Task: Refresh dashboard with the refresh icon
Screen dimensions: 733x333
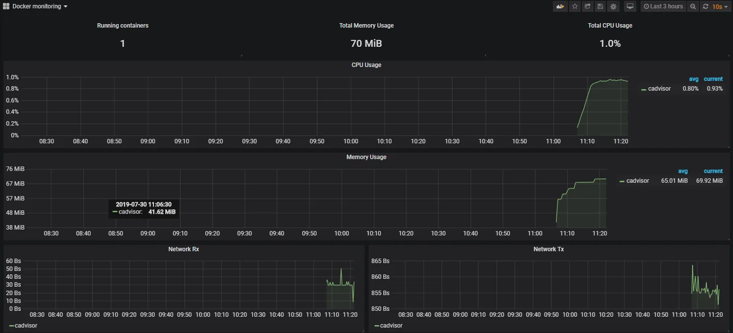Action: (x=705, y=6)
